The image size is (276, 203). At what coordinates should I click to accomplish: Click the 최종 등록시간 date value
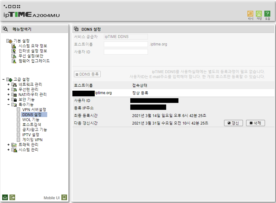click(169, 116)
